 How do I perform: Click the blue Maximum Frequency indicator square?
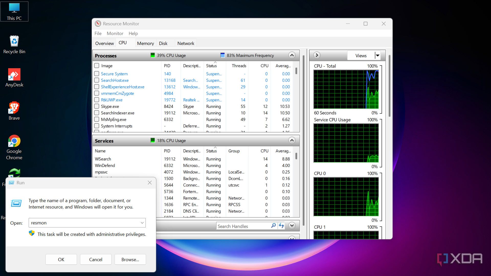[x=222, y=55]
